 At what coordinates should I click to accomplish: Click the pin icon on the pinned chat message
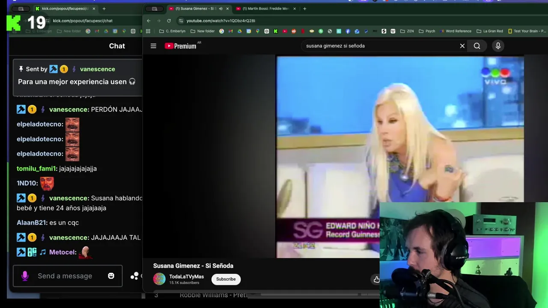point(21,69)
